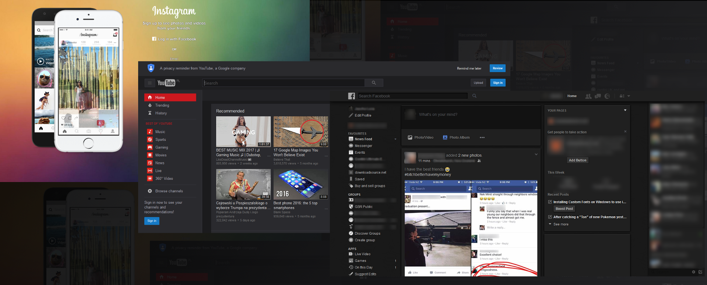Screen dimensions: 707x285
Task: Click the magnifier icon next to Search Facebook
Action: (474, 96)
